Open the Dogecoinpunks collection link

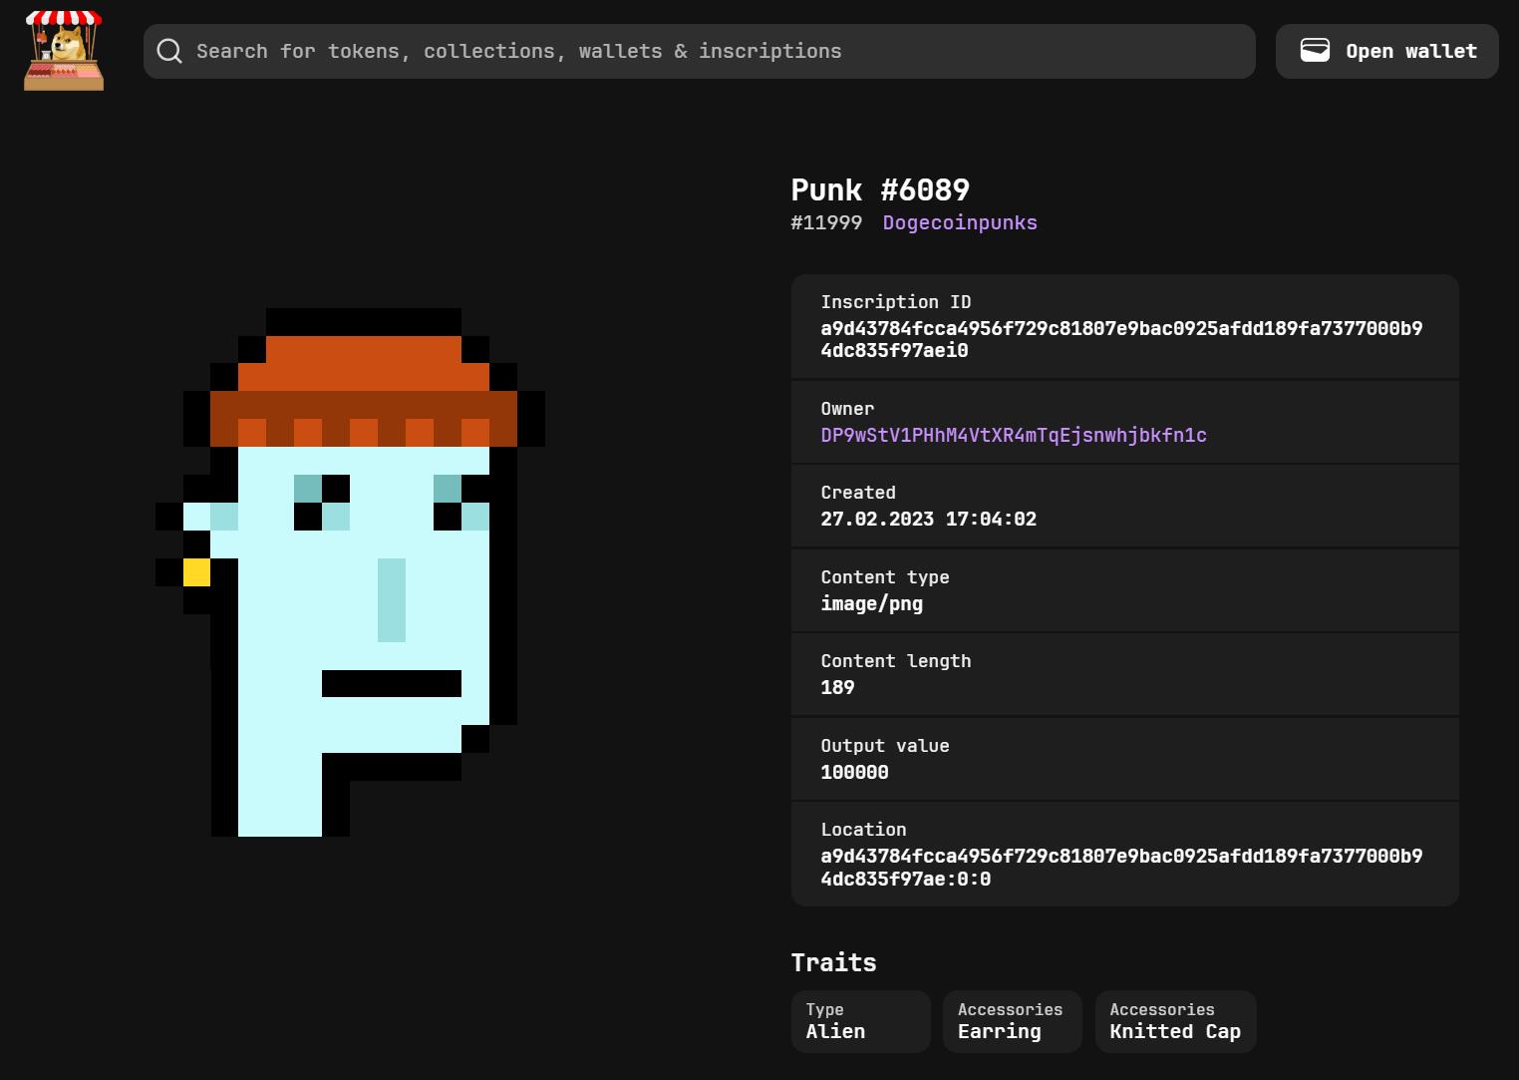(x=959, y=222)
